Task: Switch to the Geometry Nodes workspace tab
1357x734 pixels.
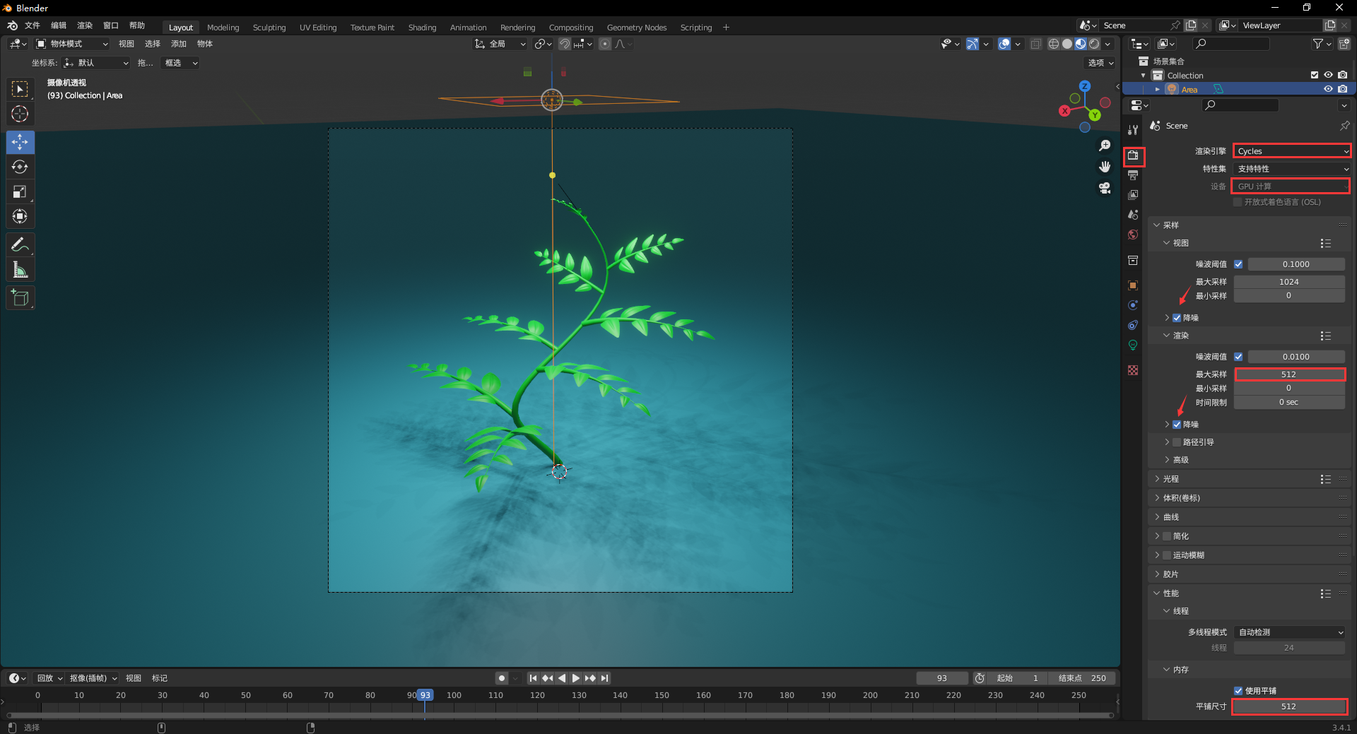Action: (637, 28)
